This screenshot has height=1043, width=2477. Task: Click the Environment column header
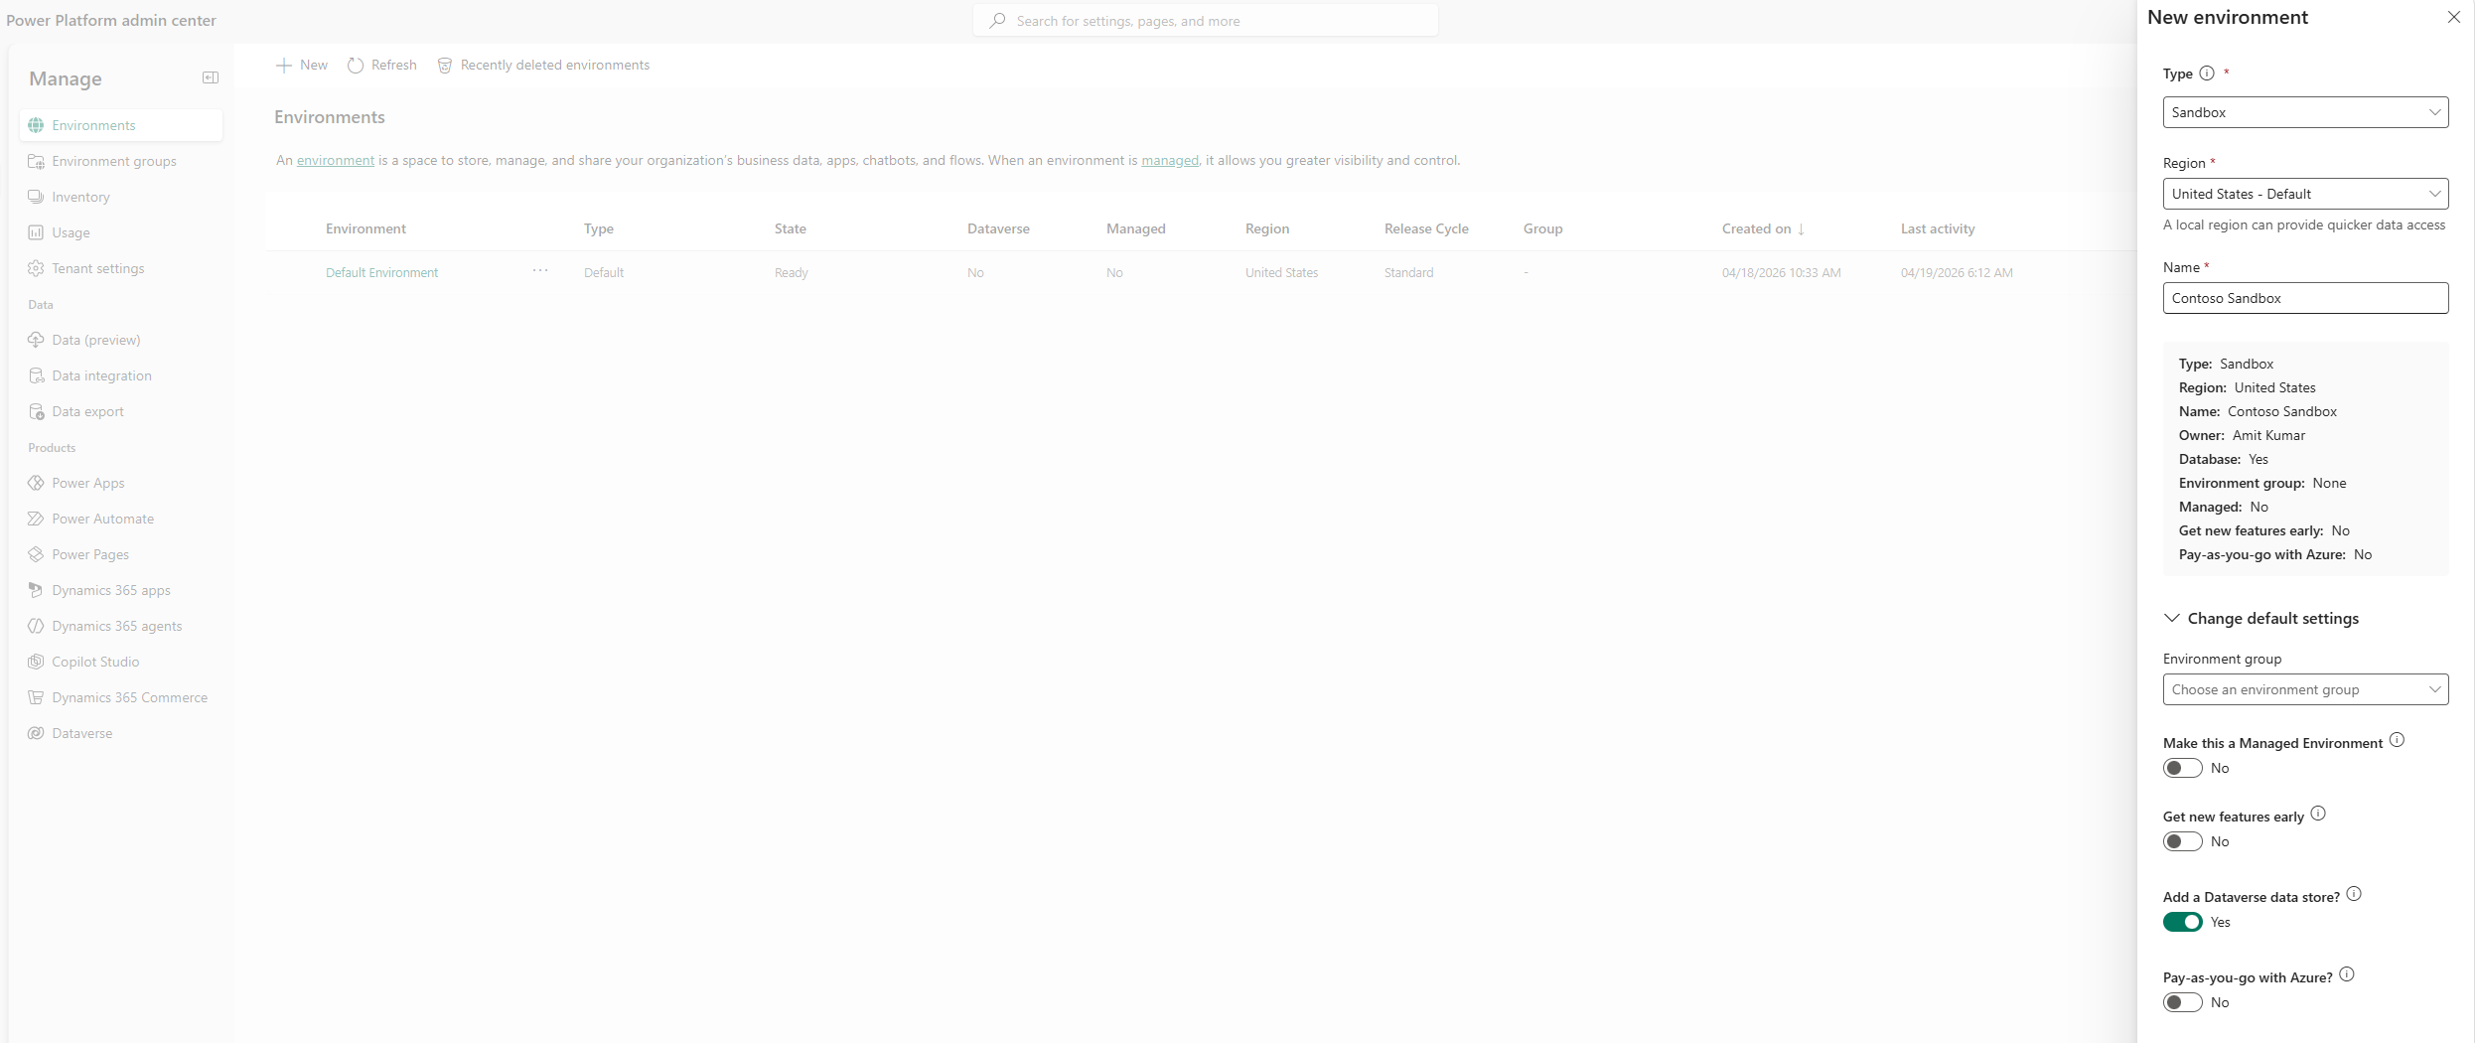pos(365,228)
